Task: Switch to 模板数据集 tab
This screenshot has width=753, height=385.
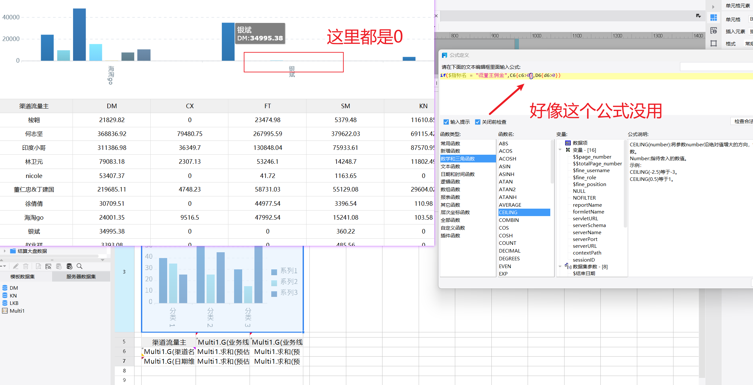Action: [x=23, y=276]
